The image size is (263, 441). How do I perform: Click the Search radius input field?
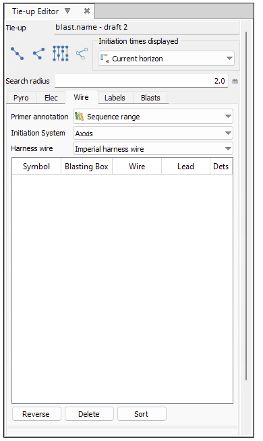[141, 81]
